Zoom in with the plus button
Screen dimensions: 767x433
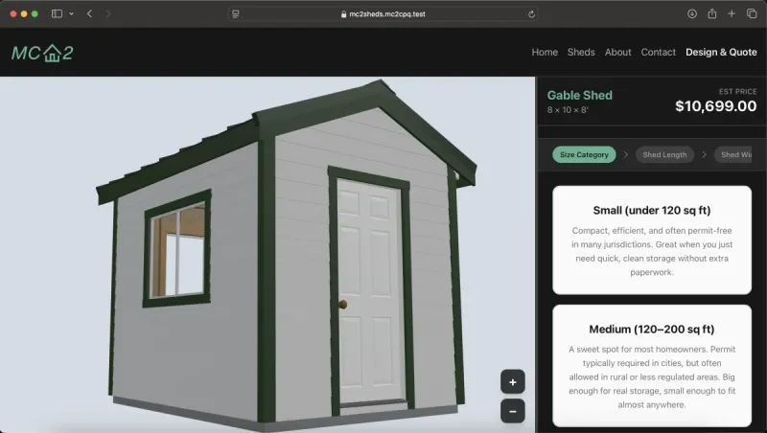point(512,381)
